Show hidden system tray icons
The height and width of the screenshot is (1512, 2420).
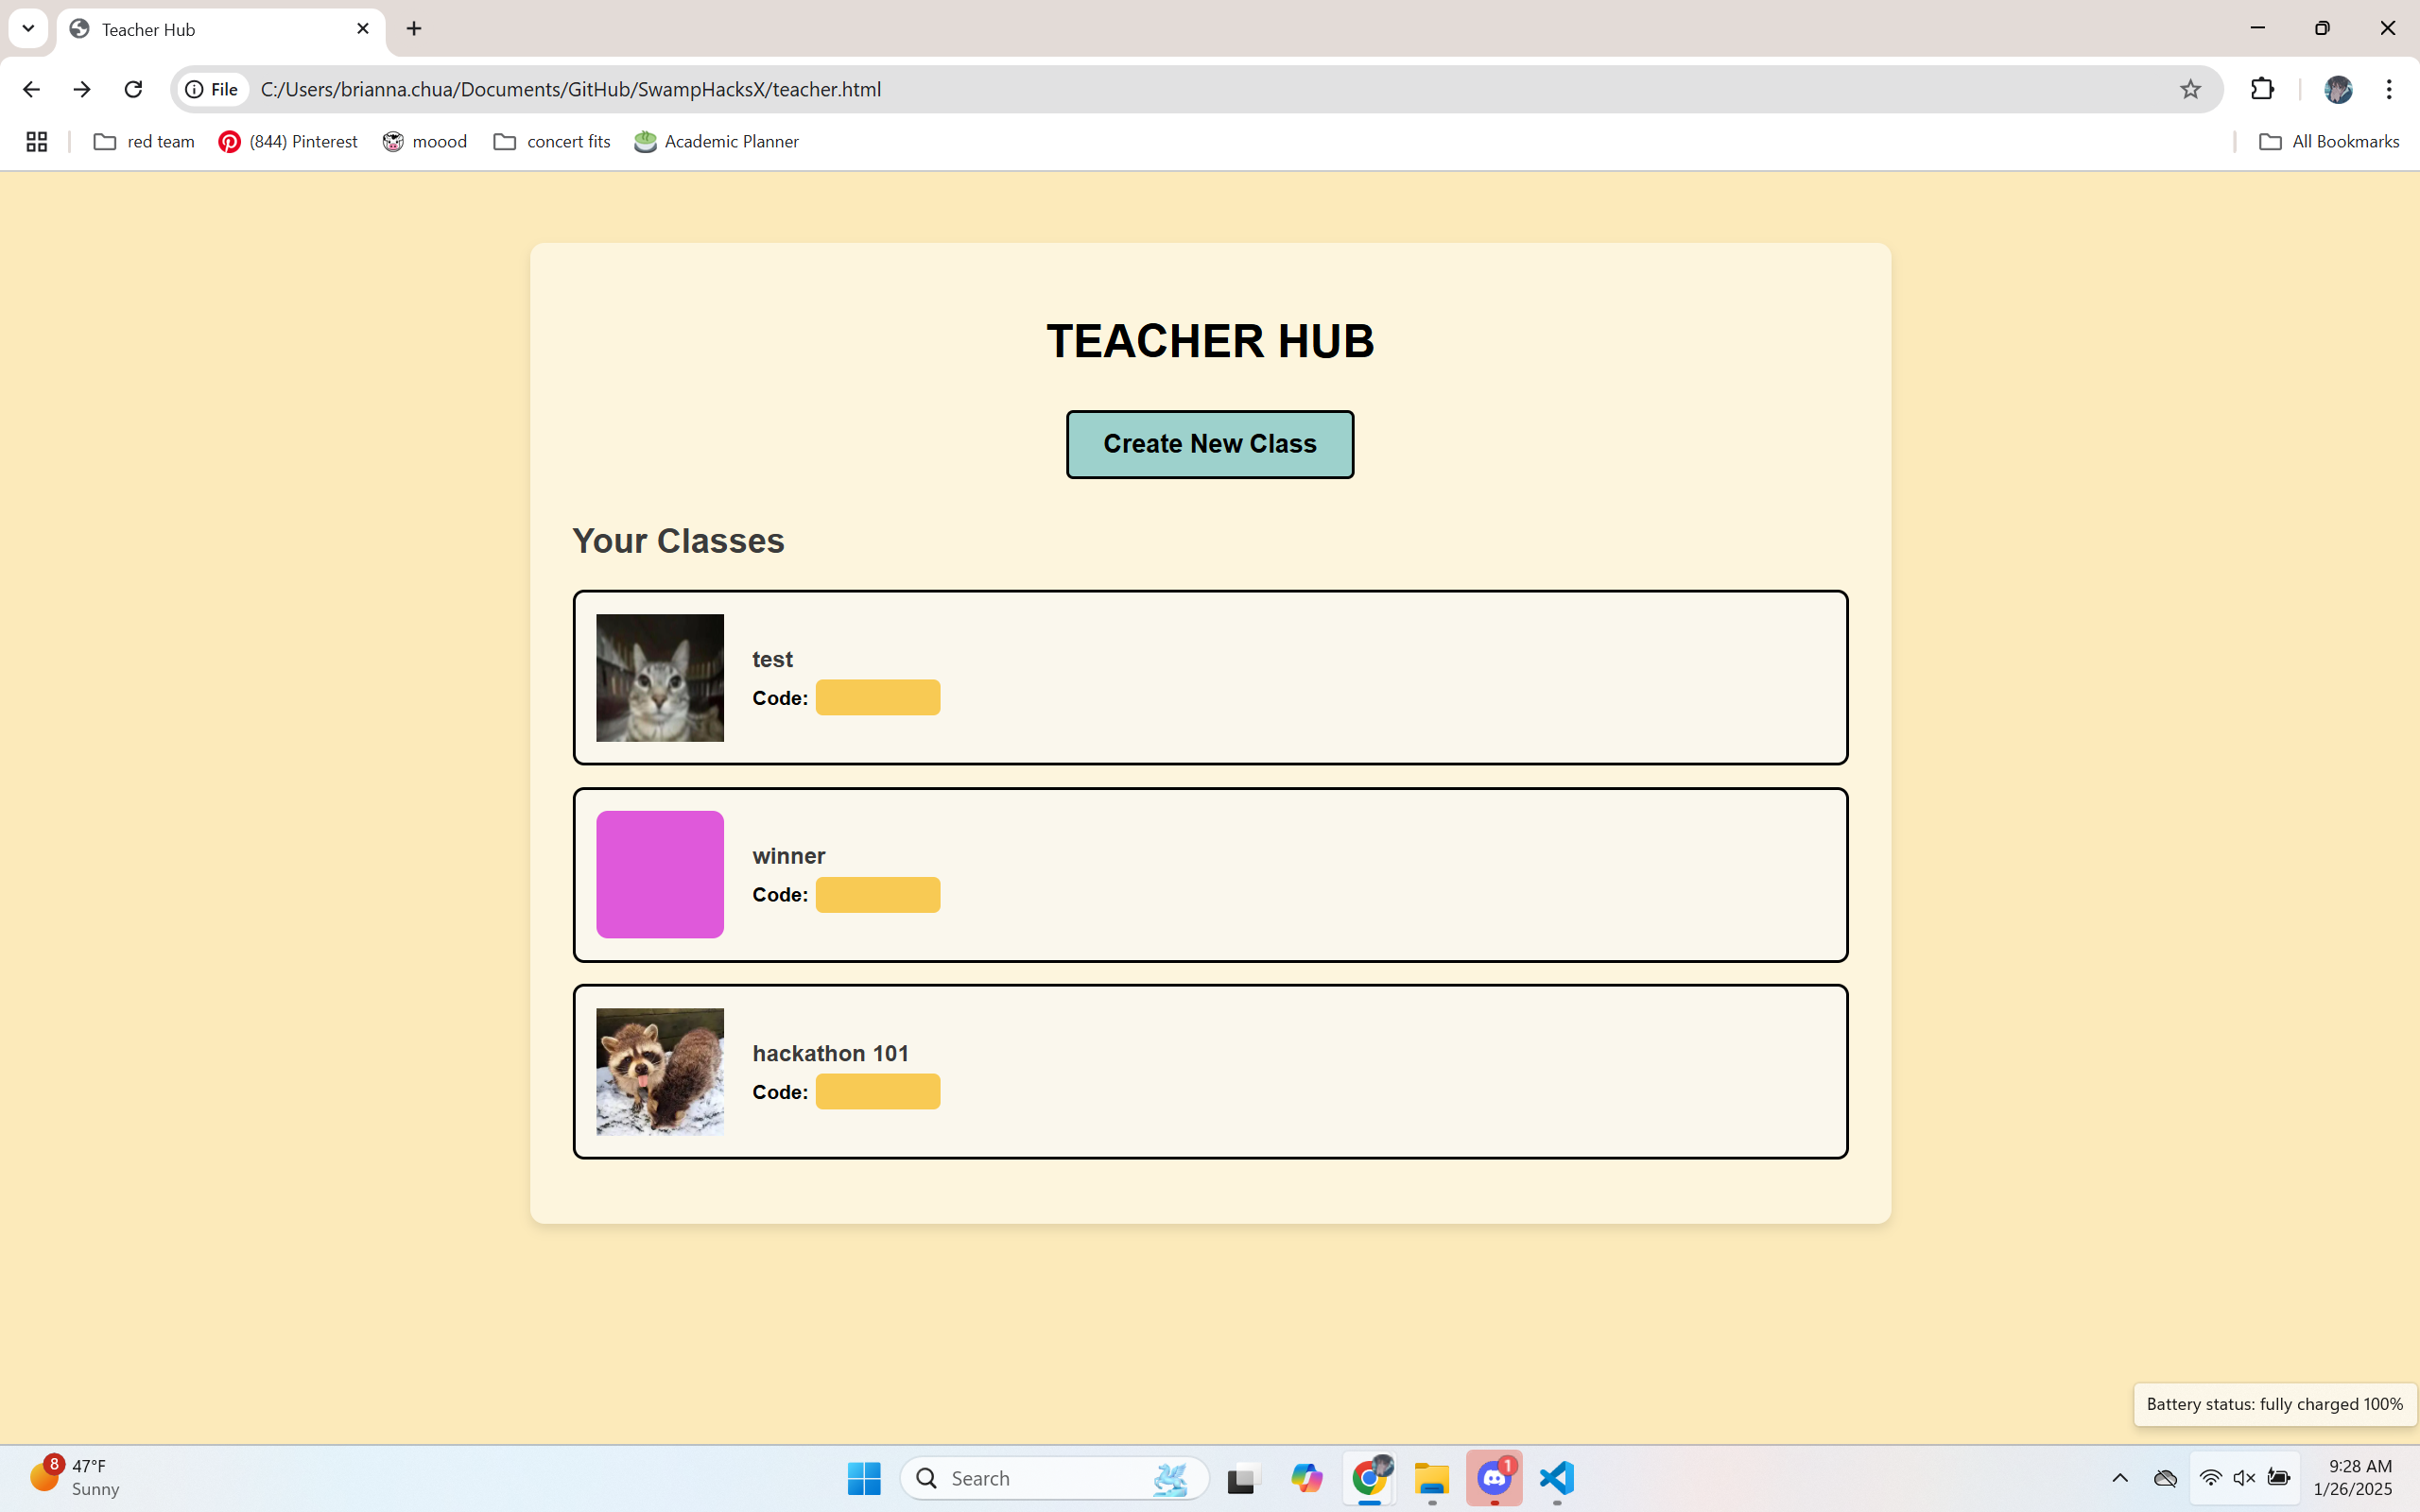pyautogui.click(x=2119, y=1478)
